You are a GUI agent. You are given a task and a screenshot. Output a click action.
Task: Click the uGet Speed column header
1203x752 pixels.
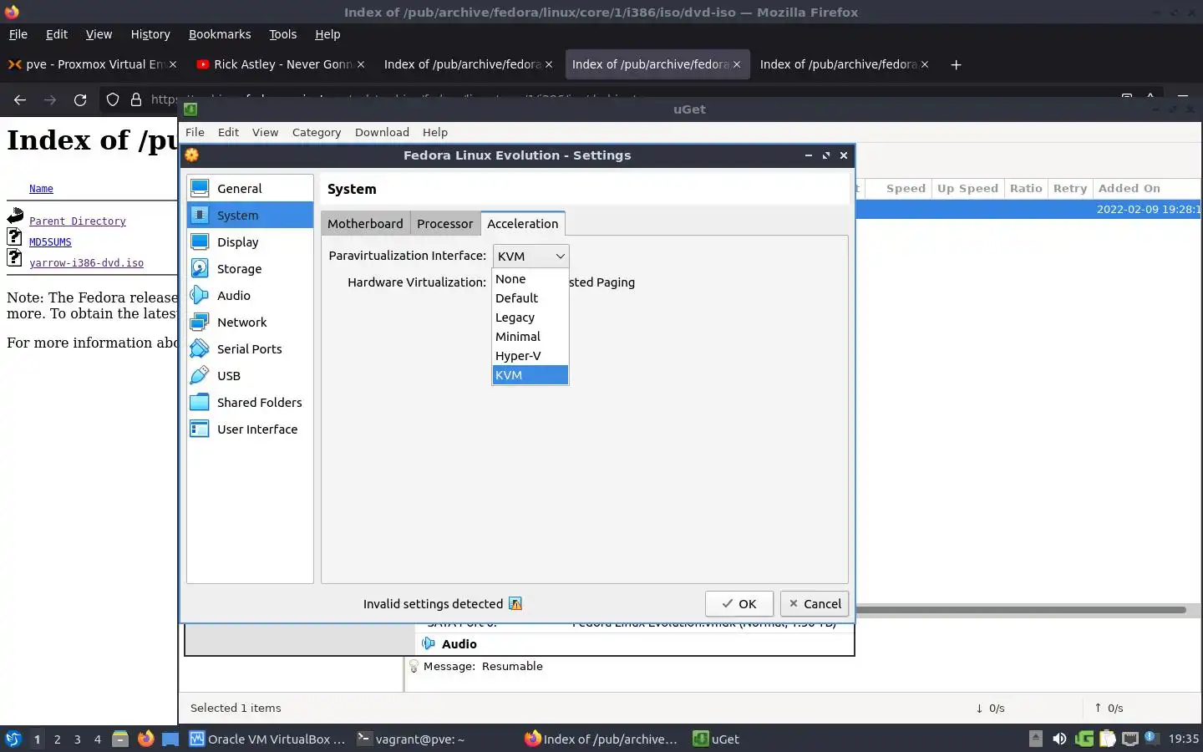906,189
